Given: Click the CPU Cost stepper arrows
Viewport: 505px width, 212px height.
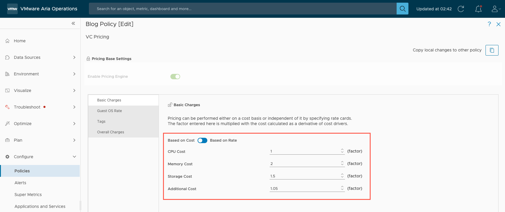Looking at the screenshot, I should coord(342,151).
